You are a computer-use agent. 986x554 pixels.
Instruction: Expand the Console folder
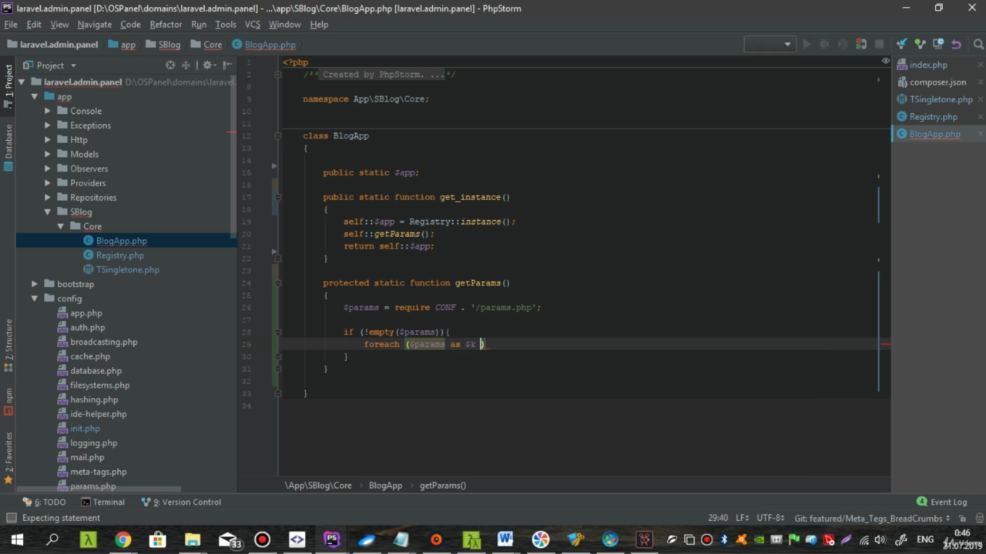click(x=48, y=111)
